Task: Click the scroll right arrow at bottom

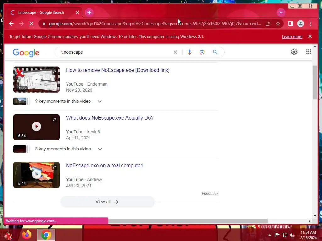Action: pyautogui.click(x=310, y=221)
